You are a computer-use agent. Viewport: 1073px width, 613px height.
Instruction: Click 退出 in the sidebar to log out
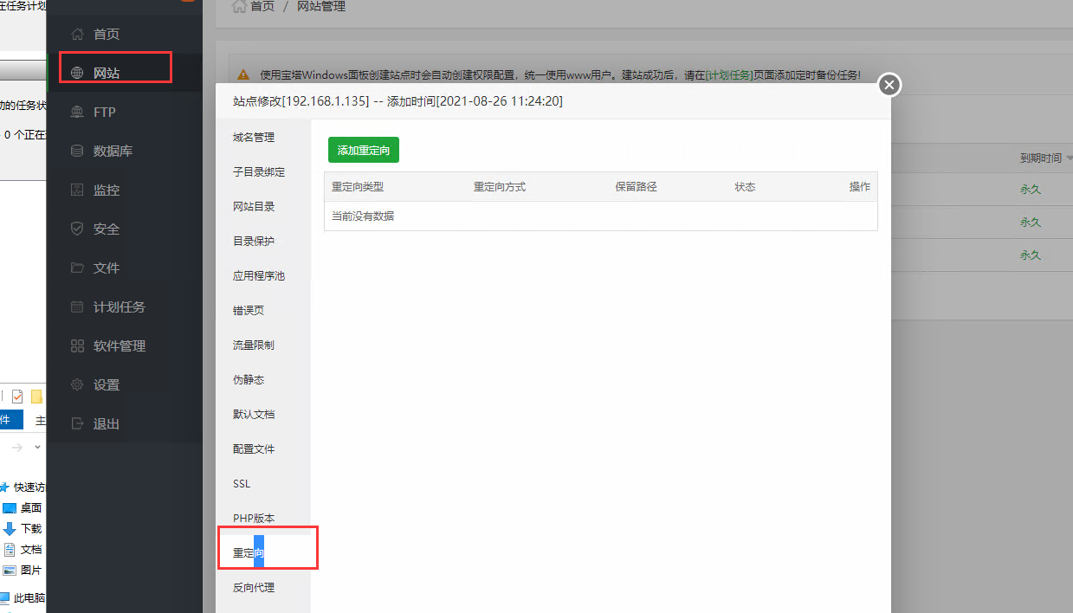[x=106, y=424]
